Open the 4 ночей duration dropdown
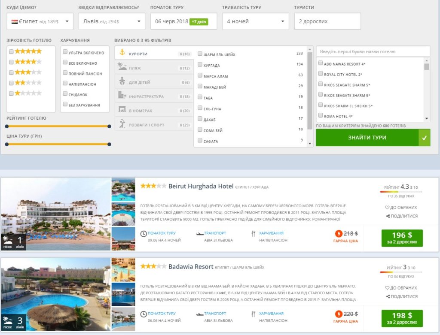 pyautogui.click(x=256, y=21)
